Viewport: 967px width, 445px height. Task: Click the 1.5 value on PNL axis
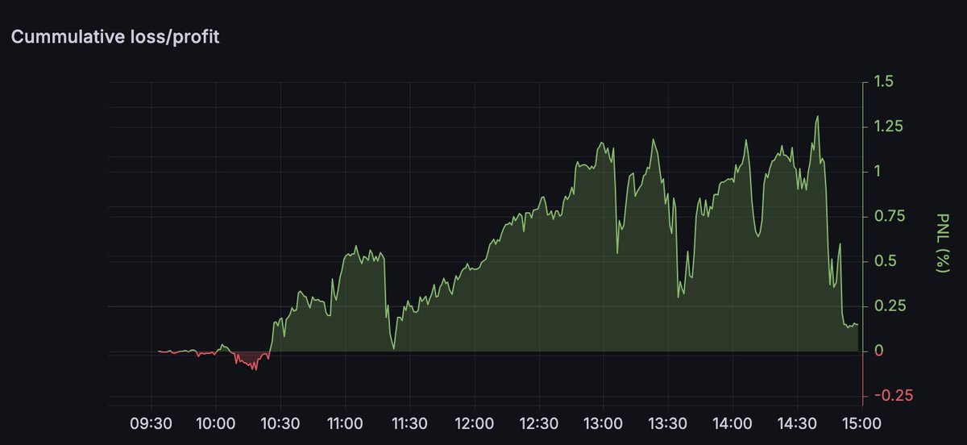tap(885, 82)
